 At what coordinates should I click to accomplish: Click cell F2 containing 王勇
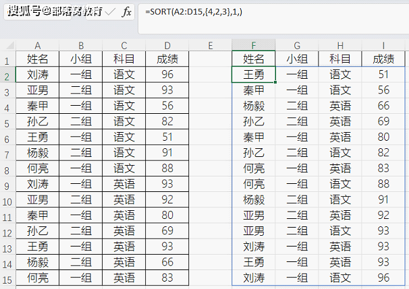253,75
